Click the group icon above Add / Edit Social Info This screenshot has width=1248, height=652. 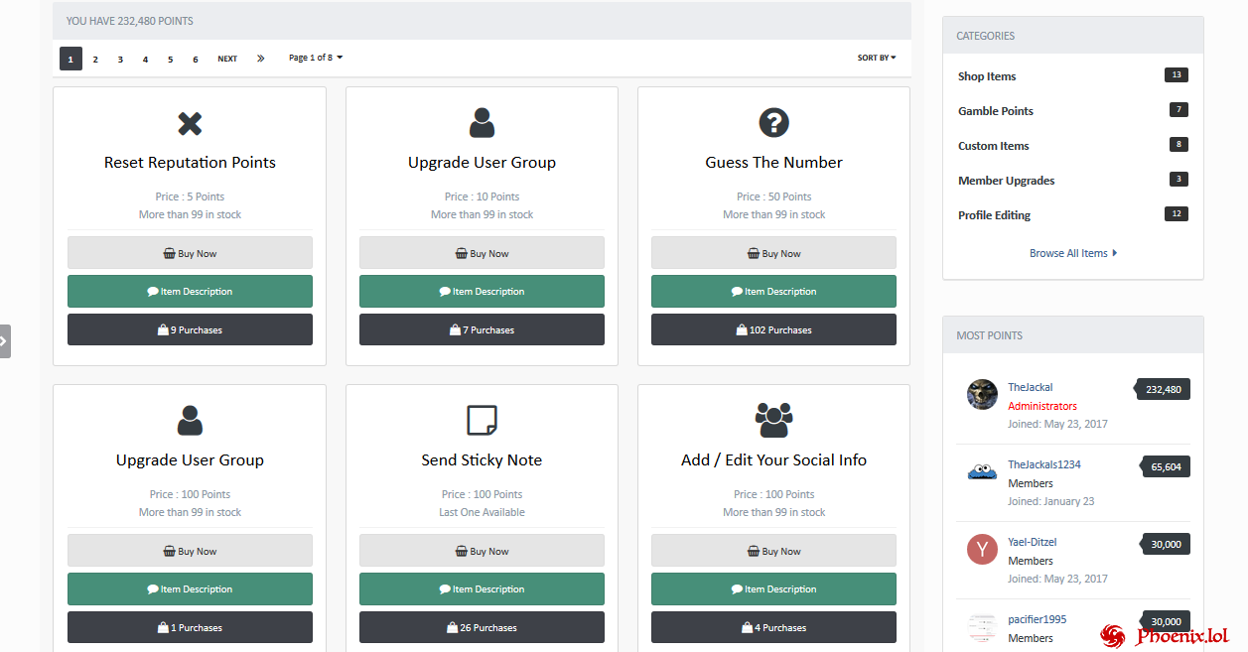click(x=773, y=420)
